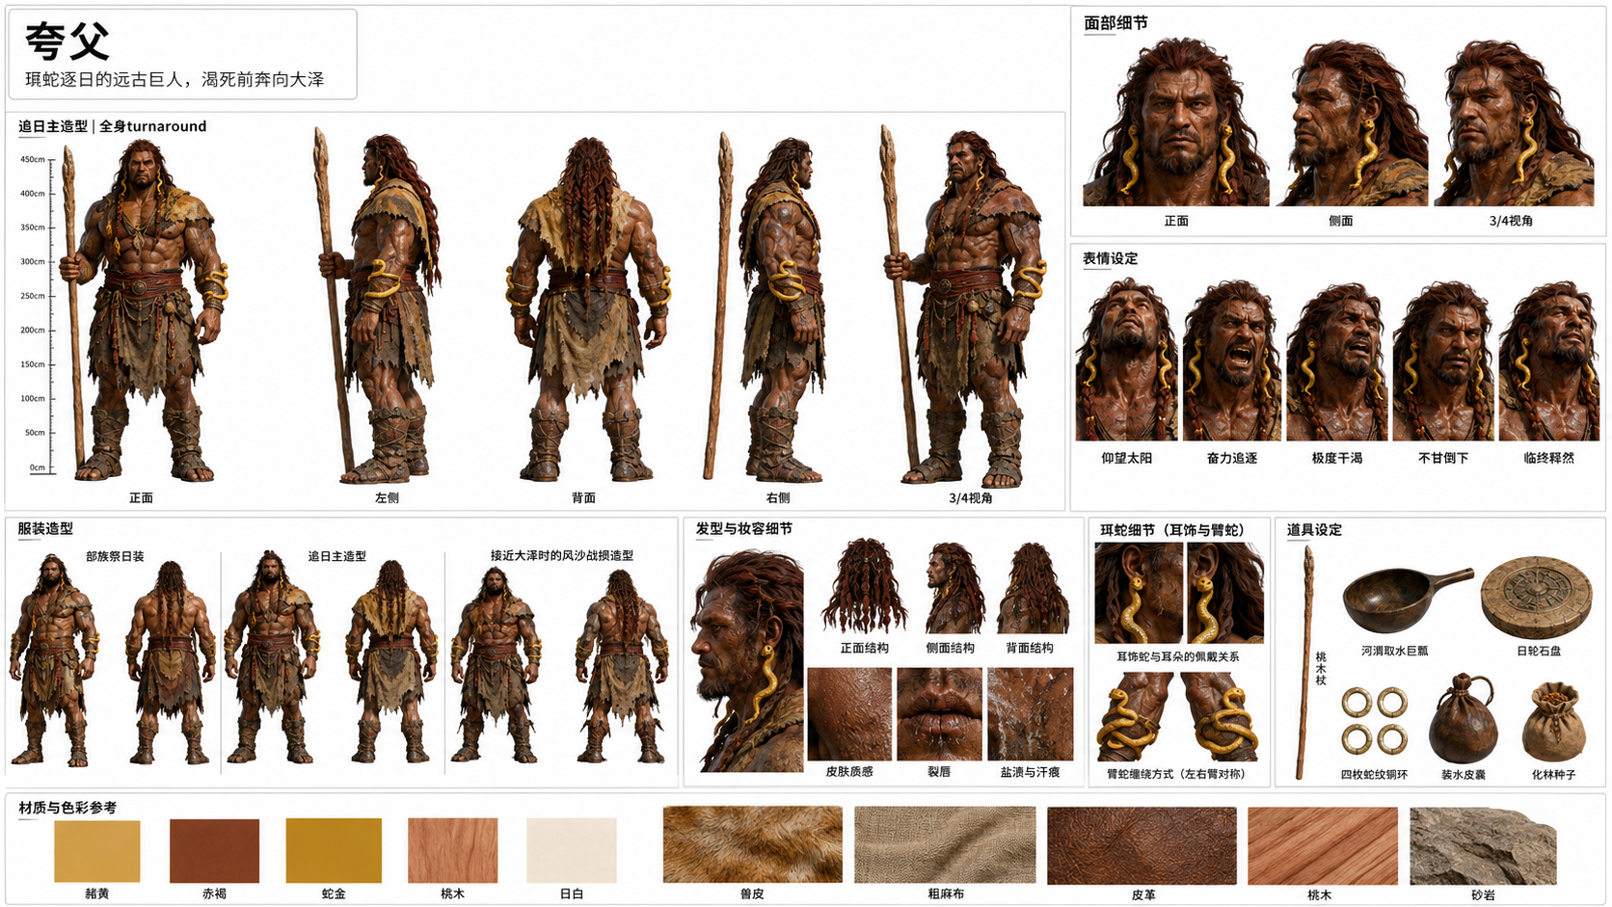This screenshot has width=1612, height=907.
Task: Choose the 不甘倒下 expression portrait
Action: pos(1443,360)
